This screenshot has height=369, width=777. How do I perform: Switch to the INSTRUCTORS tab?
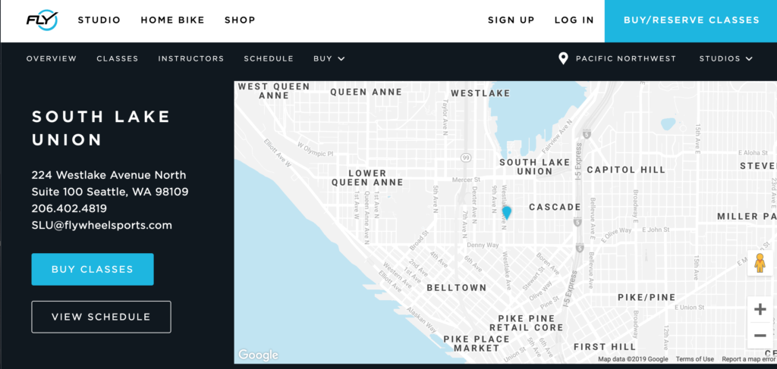[190, 59]
